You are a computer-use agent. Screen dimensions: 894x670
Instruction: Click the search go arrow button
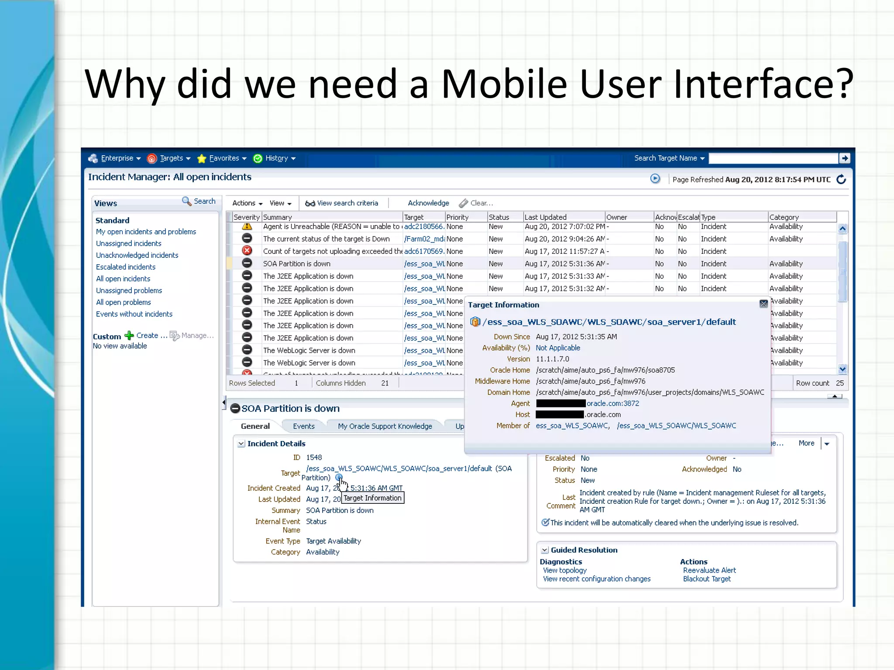pyautogui.click(x=845, y=158)
